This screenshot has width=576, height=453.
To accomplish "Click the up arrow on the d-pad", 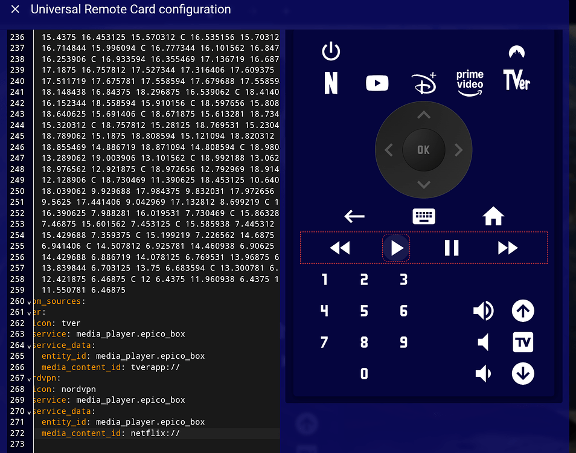I will point(424,115).
